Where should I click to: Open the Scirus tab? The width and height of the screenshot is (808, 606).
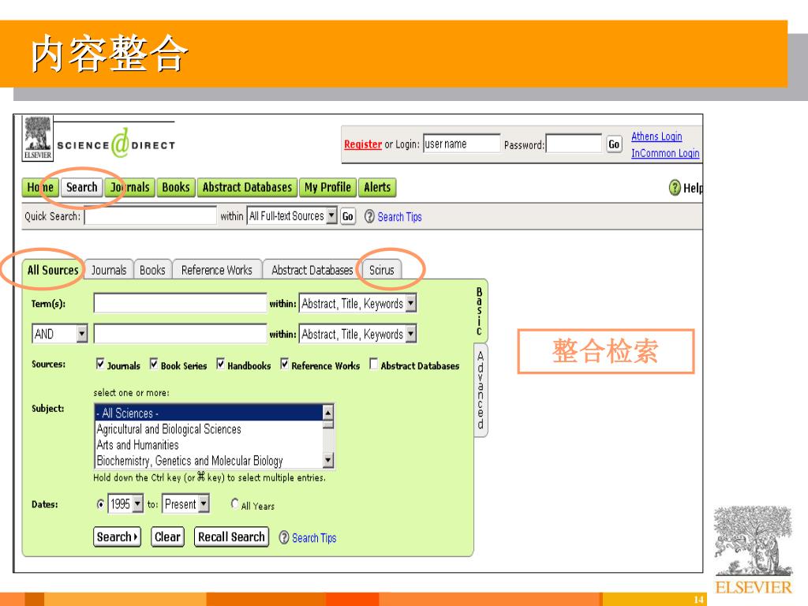381,270
